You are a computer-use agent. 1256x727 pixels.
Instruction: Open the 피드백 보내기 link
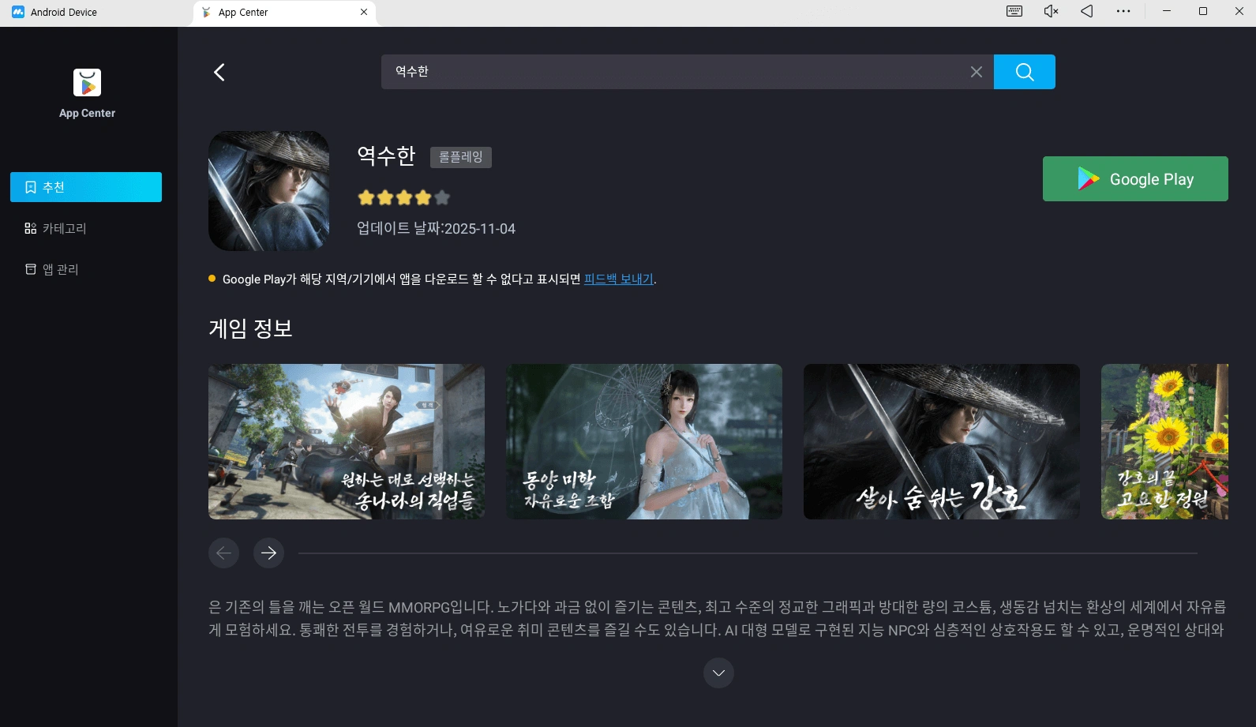pos(619,279)
